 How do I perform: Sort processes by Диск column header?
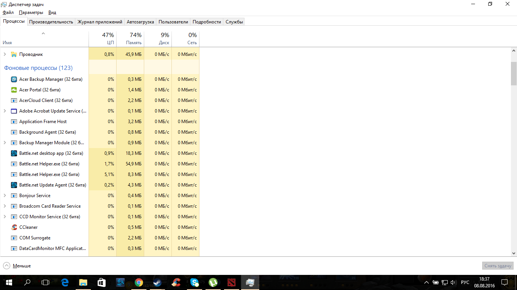pos(158,39)
